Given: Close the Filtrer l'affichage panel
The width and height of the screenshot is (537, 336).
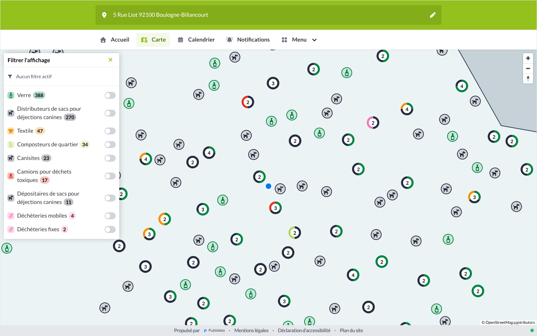Looking at the screenshot, I should [x=110, y=60].
